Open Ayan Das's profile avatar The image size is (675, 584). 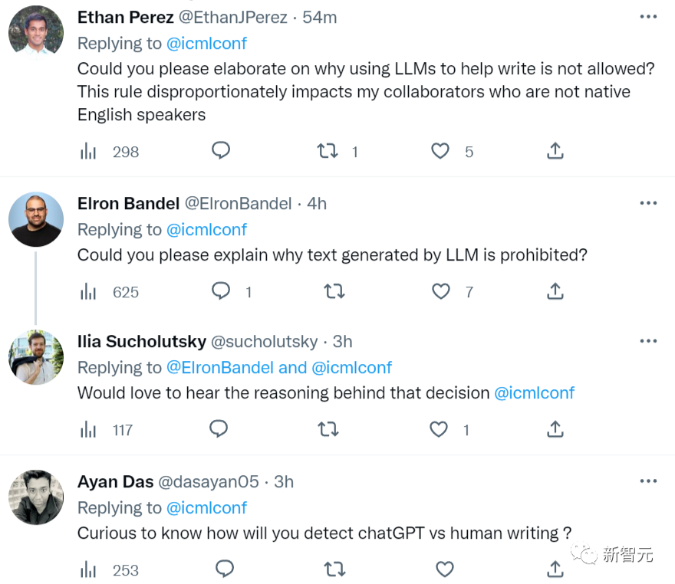36,497
